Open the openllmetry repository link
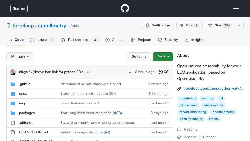Viewport: 250px width, 141px height. 52,26
